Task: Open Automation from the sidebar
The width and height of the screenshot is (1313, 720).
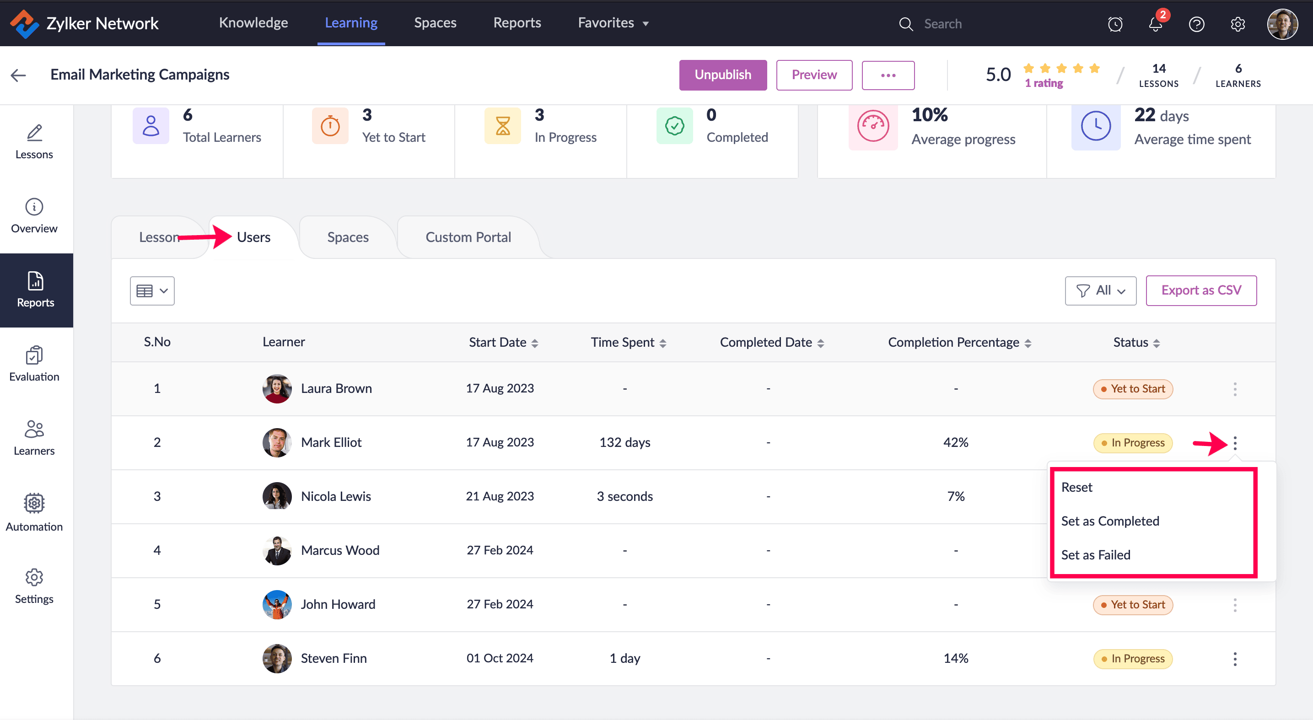Action: point(34,512)
